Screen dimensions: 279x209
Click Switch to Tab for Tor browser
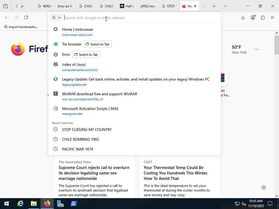point(98,44)
